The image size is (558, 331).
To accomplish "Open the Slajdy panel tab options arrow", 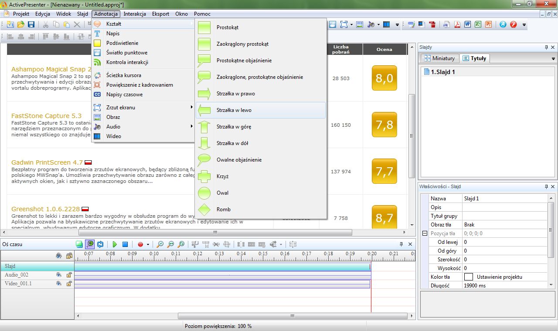I will [x=553, y=59].
